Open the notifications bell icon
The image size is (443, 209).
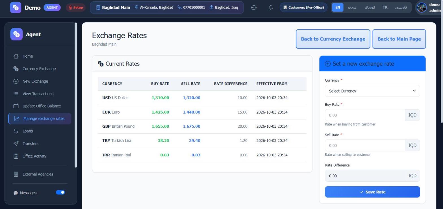271,8
